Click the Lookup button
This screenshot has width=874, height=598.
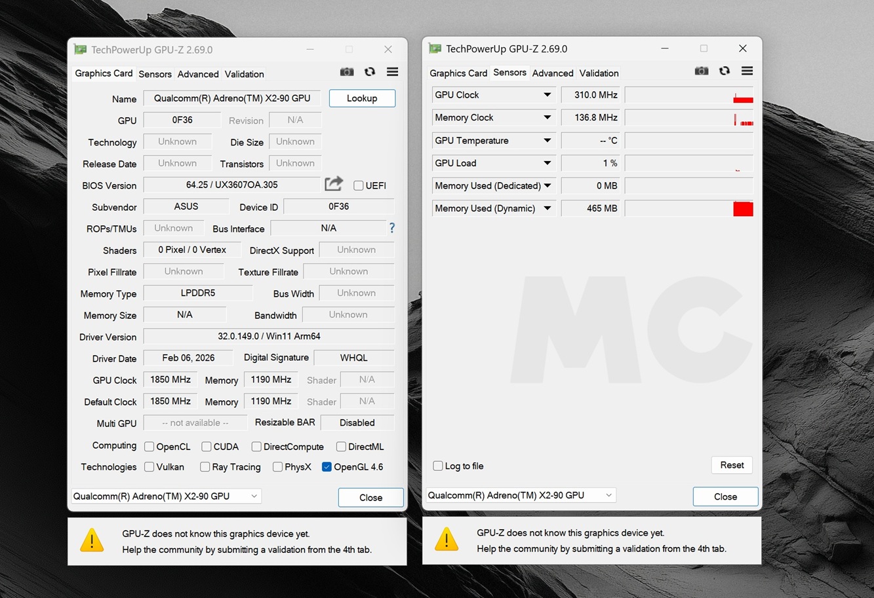[362, 98]
